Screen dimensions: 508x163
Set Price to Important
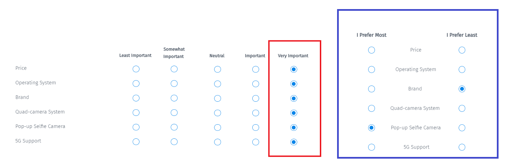256,69
